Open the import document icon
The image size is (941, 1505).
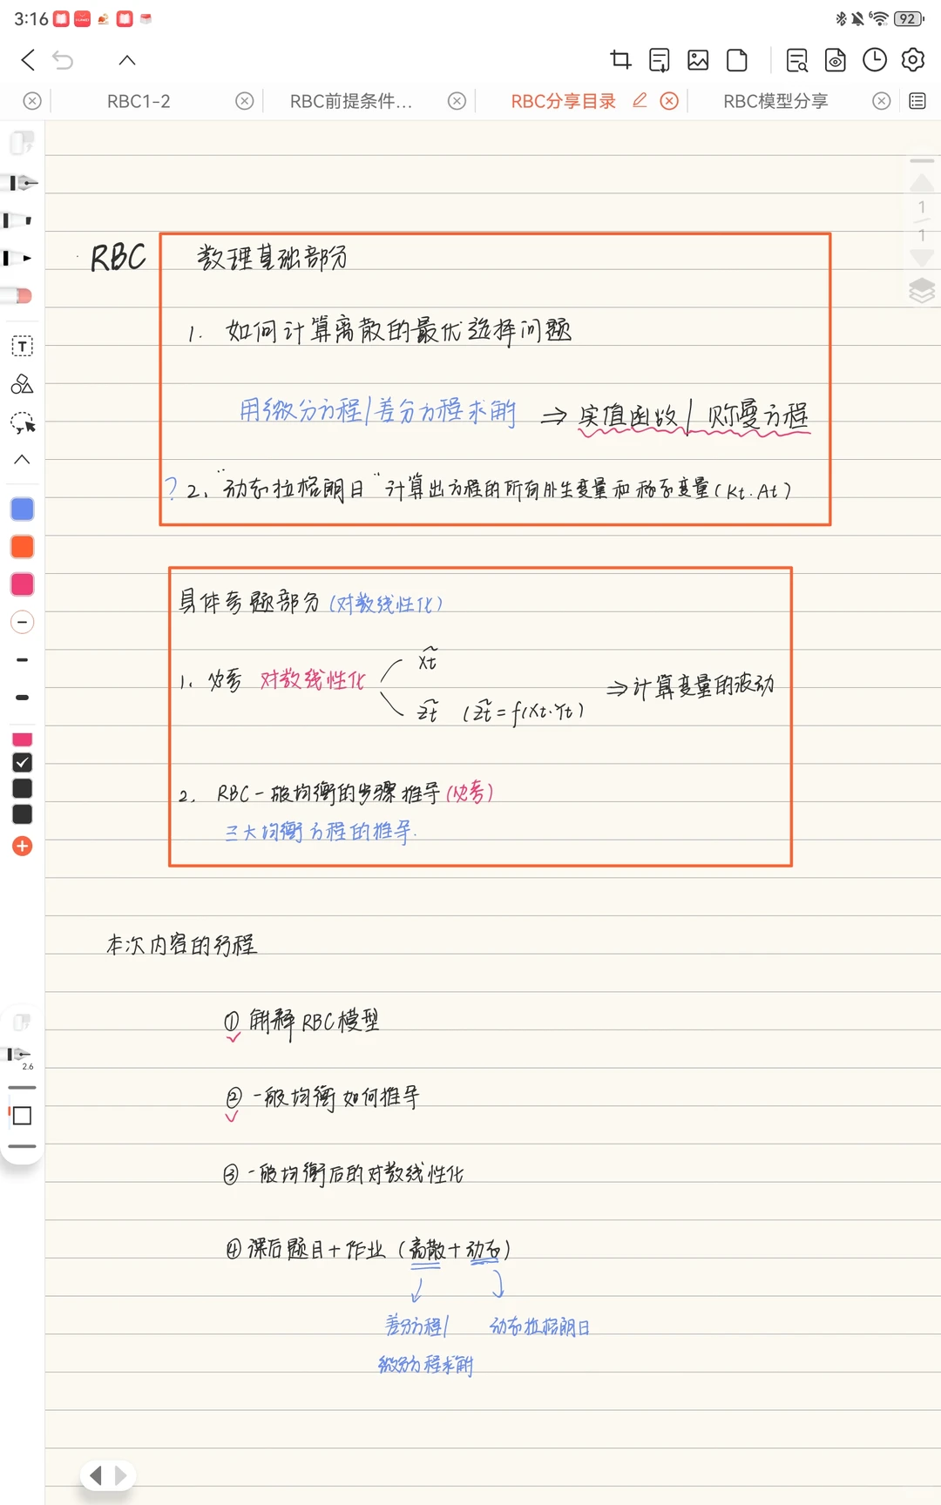(x=660, y=60)
